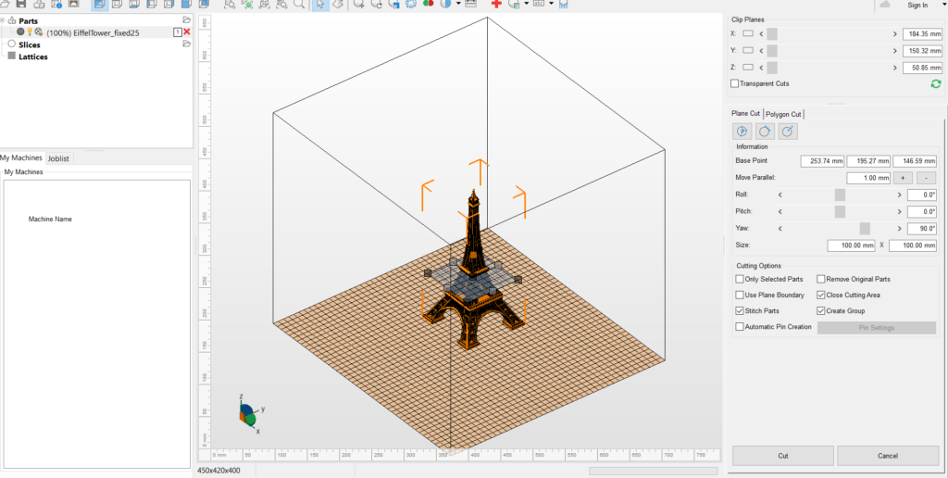
Task: Switch to the Polygon Cut tab
Action: pyautogui.click(x=783, y=114)
